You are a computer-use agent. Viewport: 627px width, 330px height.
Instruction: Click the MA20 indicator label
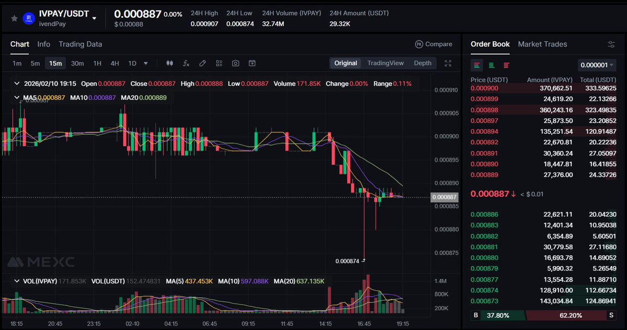coord(143,98)
